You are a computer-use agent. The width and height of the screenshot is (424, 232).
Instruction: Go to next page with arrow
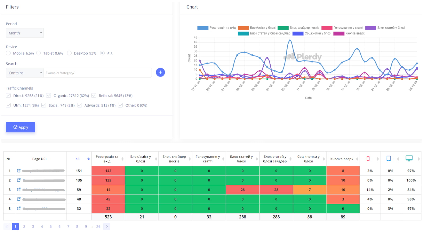(x=107, y=226)
